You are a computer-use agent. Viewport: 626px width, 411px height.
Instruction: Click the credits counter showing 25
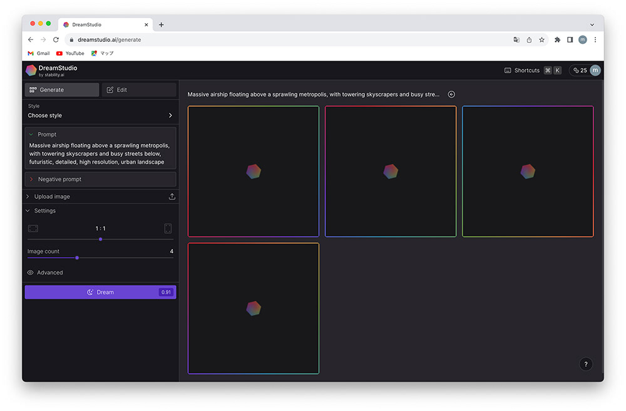(x=580, y=70)
